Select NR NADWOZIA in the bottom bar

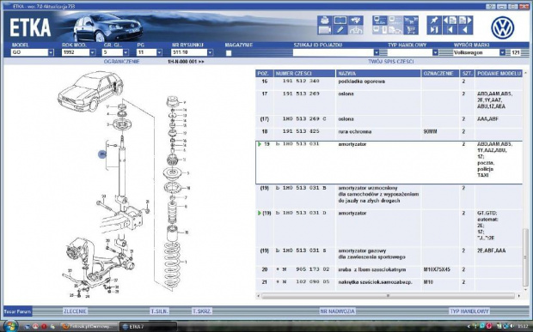(x=338, y=311)
